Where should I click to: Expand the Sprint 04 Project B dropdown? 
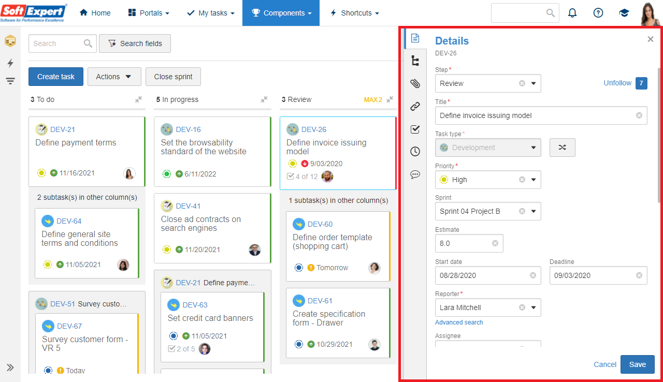click(534, 211)
